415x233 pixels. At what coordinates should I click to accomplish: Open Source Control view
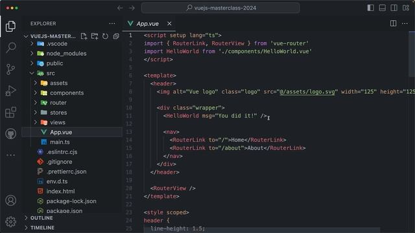click(x=10, y=69)
